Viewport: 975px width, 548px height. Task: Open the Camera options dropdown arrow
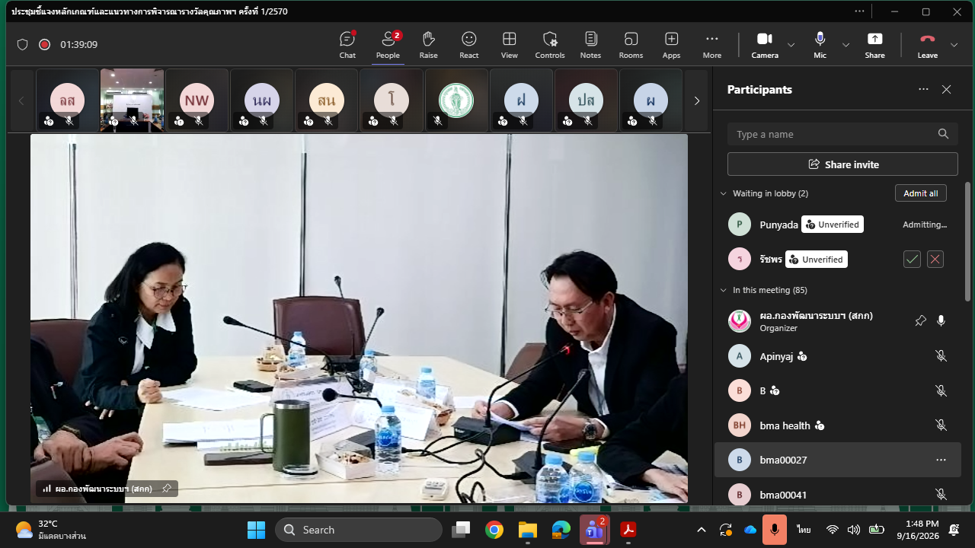tap(791, 45)
